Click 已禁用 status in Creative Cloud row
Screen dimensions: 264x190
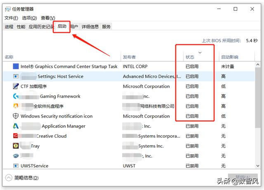click(x=192, y=136)
